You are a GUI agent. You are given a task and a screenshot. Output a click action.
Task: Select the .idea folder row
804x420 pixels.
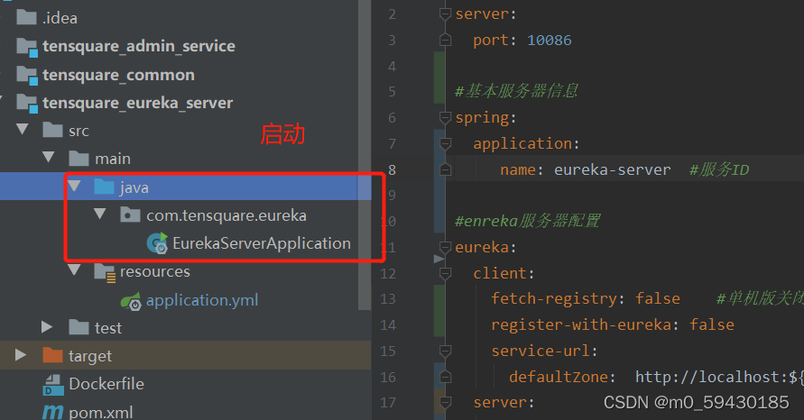pos(186,18)
